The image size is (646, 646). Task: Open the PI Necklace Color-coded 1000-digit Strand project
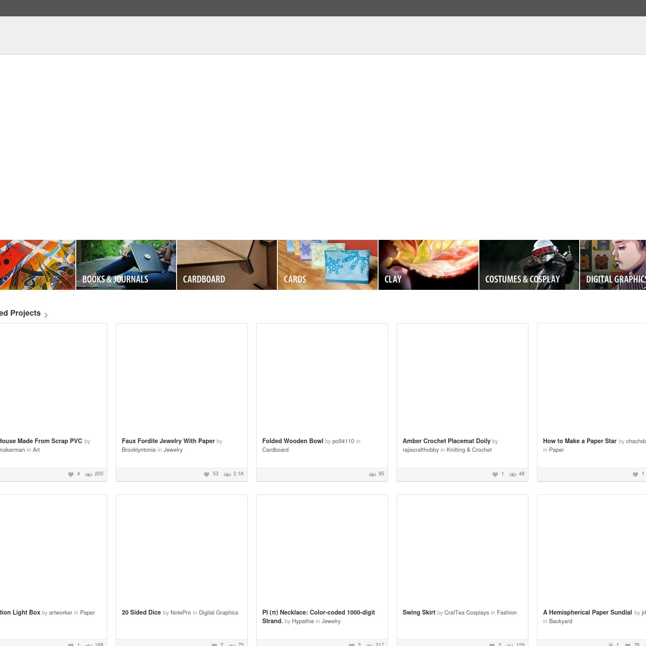tap(319, 616)
